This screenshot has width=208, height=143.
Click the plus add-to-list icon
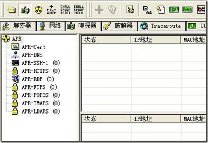pyautogui.click(x=99, y=10)
